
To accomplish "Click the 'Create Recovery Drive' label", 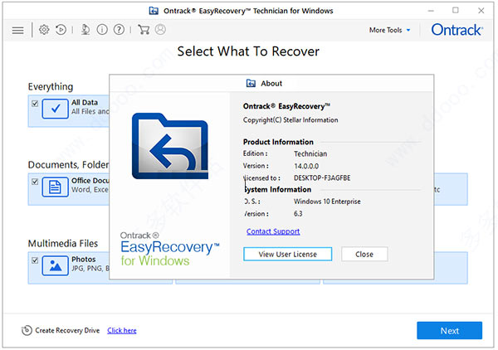I will 67,330.
